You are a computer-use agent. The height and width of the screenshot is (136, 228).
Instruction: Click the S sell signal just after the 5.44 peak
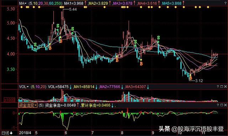click(73, 29)
